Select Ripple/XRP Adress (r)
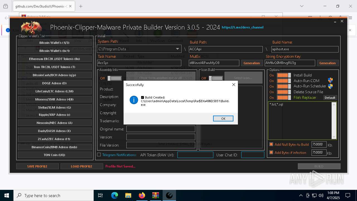Viewport: 357px width, 201px height. pos(55,115)
